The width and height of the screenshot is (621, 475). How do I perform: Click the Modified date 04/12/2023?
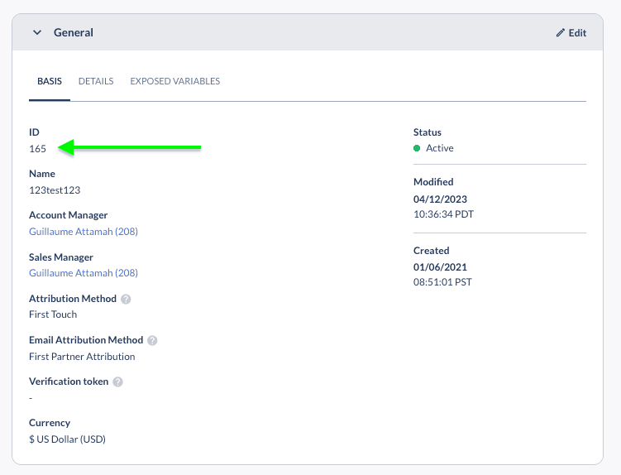(x=440, y=199)
